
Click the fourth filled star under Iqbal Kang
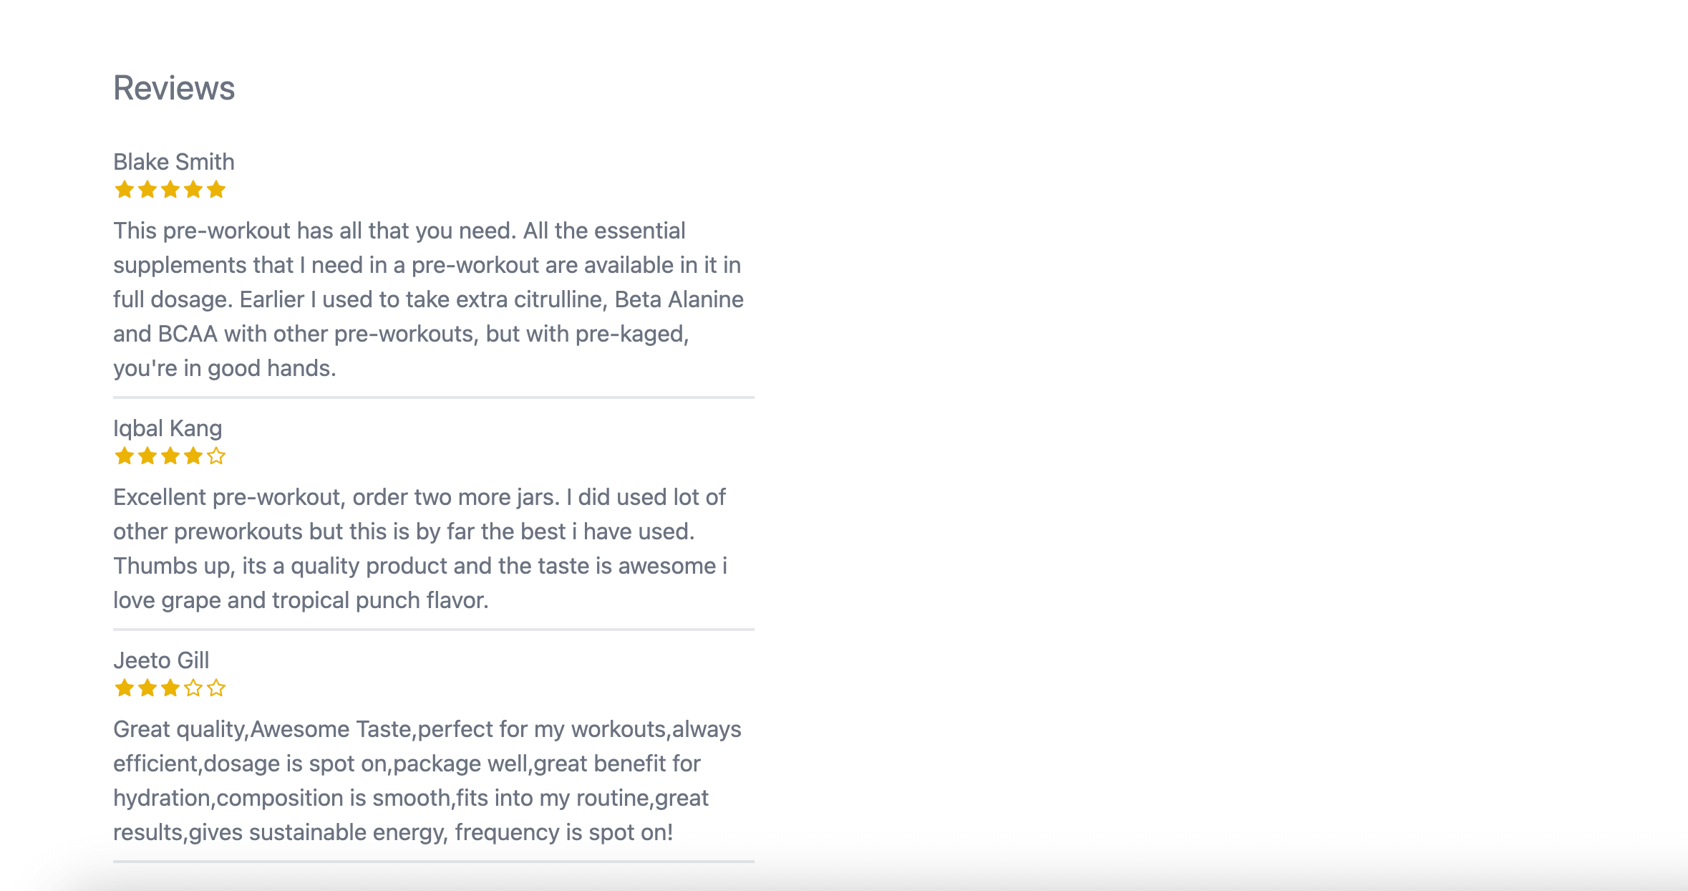pos(193,456)
